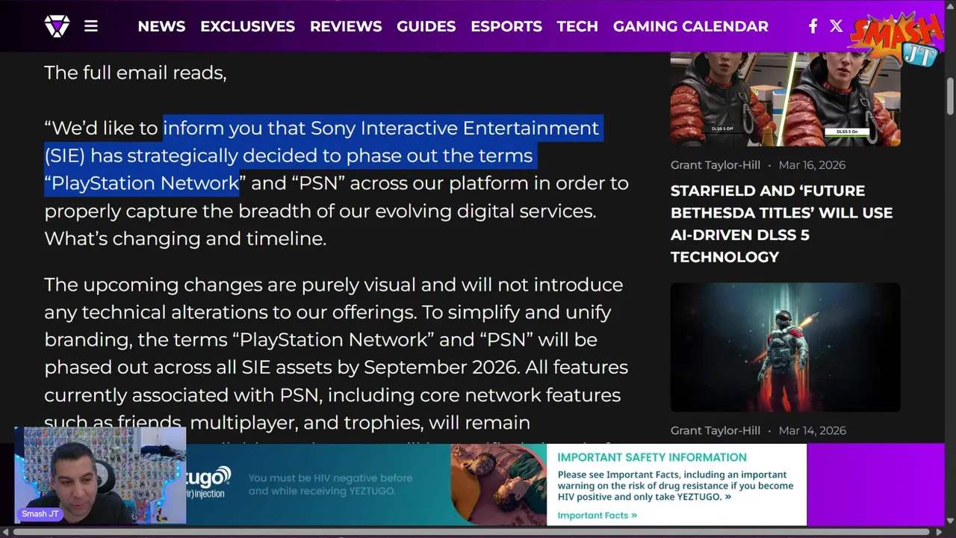
Task: Open the REVIEWS section
Action: [346, 26]
